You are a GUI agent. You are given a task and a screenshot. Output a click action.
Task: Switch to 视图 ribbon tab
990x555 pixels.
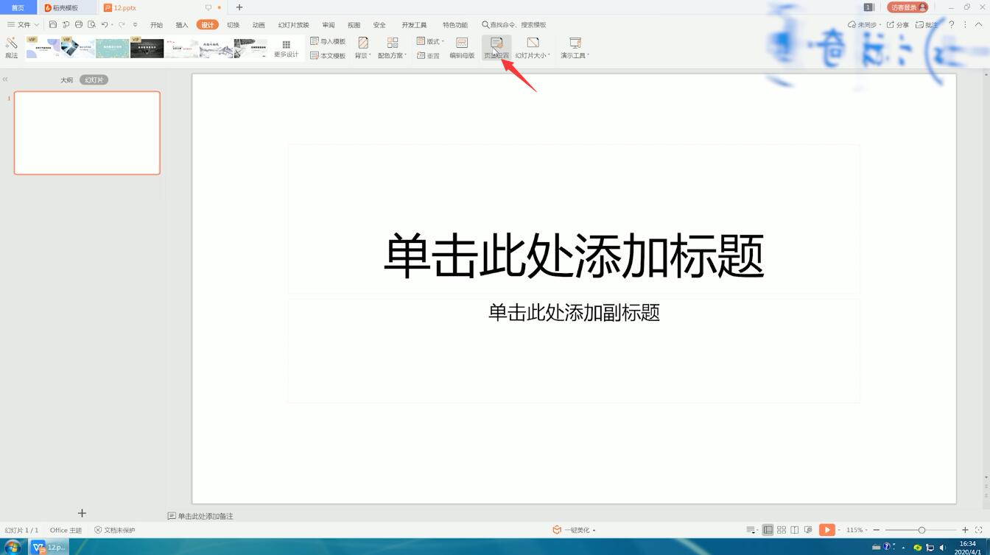click(x=354, y=25)
